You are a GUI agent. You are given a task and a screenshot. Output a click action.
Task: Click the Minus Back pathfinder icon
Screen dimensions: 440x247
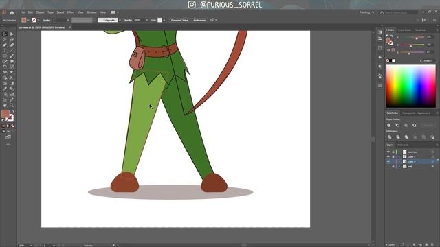(432, 137)
